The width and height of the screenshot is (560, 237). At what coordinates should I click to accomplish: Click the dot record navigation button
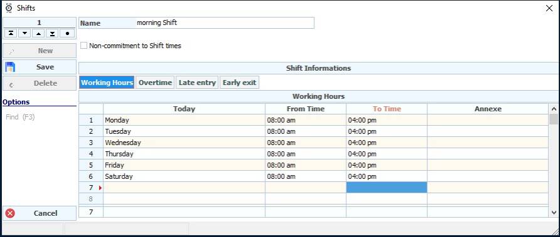[67, 34]
